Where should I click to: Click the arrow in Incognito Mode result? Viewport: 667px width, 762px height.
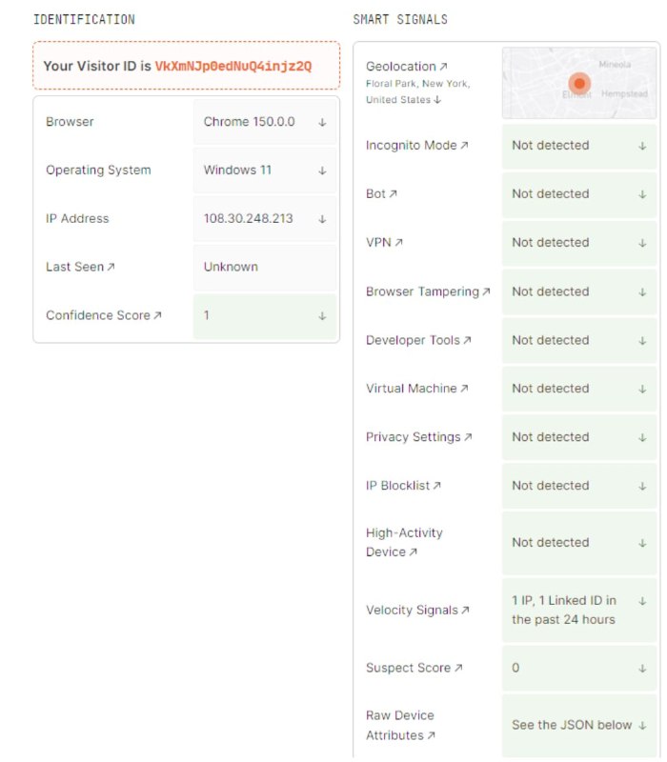point(642,146)
